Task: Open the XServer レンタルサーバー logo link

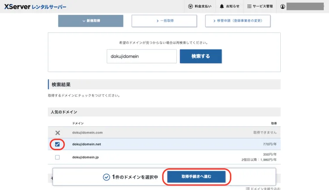Action: click(35, 7)
